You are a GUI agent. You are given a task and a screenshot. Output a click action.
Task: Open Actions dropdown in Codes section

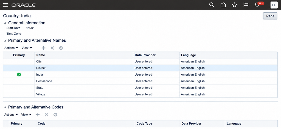pos(11,115)
